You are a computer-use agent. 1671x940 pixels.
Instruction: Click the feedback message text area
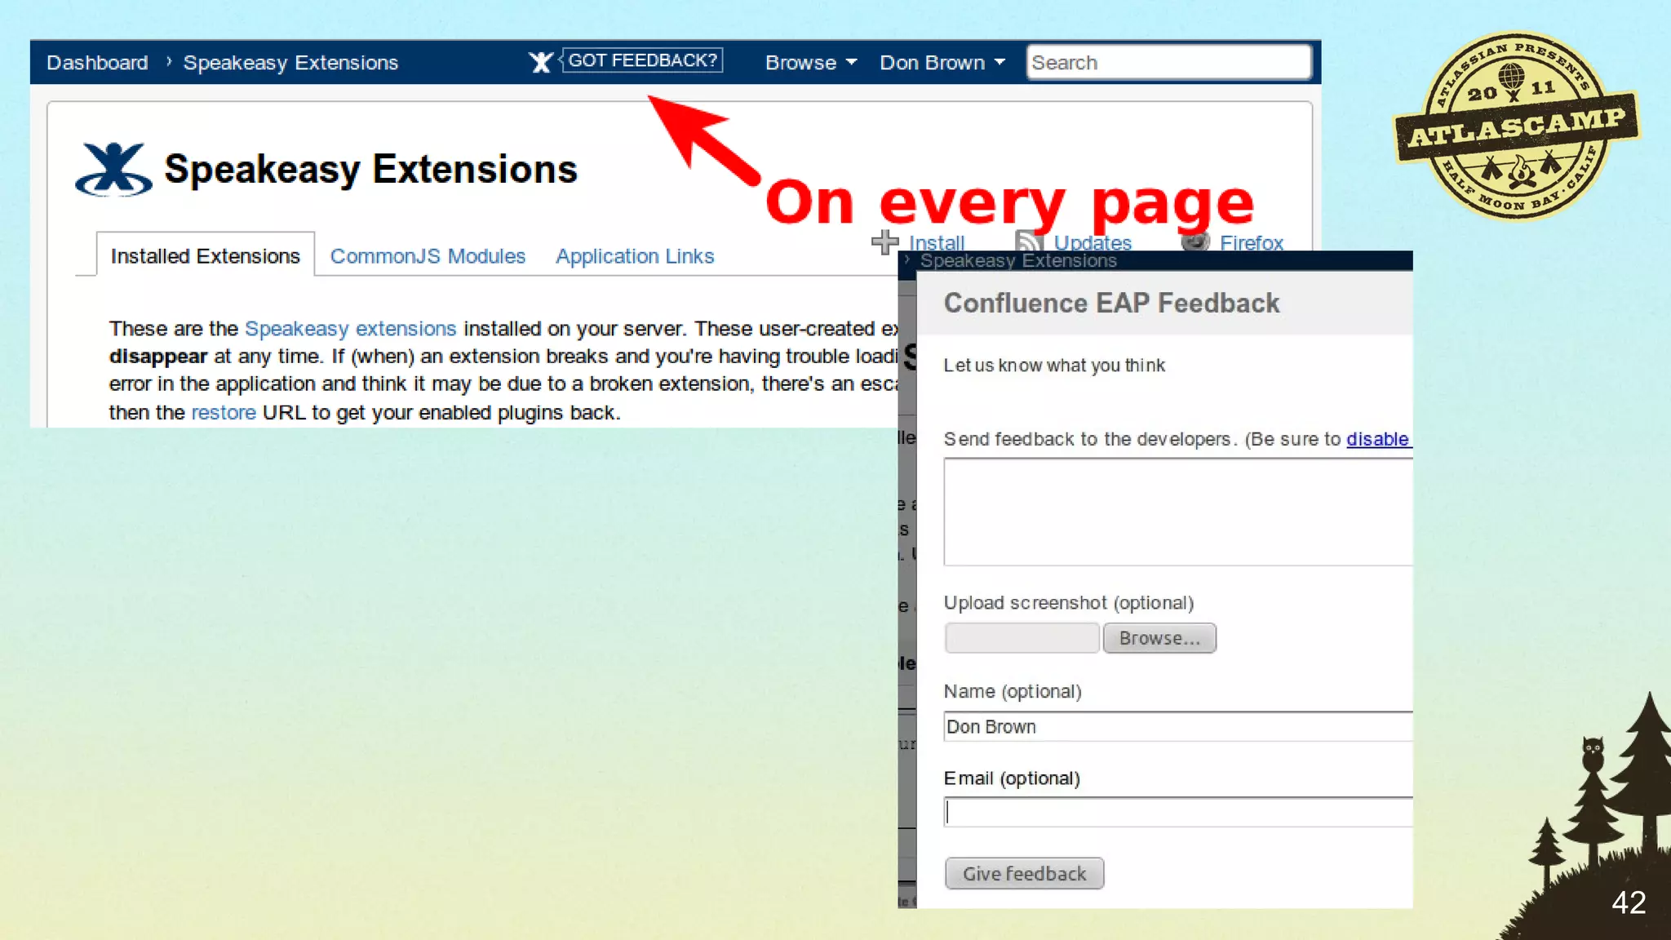1178,512
